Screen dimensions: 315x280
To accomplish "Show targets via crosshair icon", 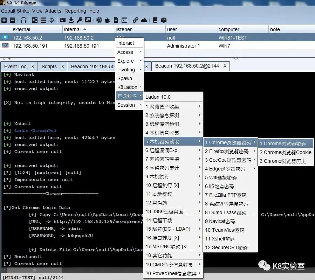I will pyautogui.click(x=52, y=20).
